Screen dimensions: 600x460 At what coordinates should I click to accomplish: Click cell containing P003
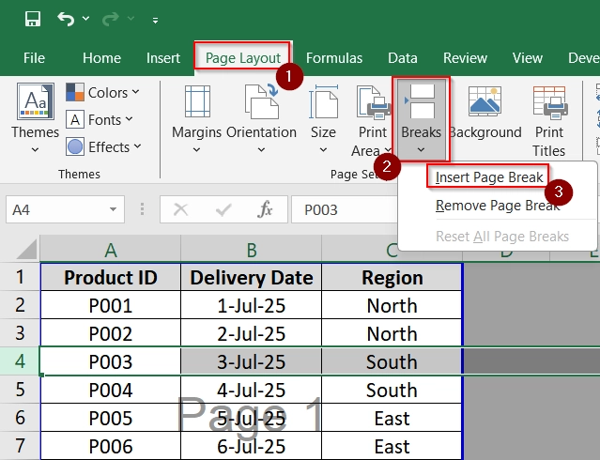[x=110, y=361]
